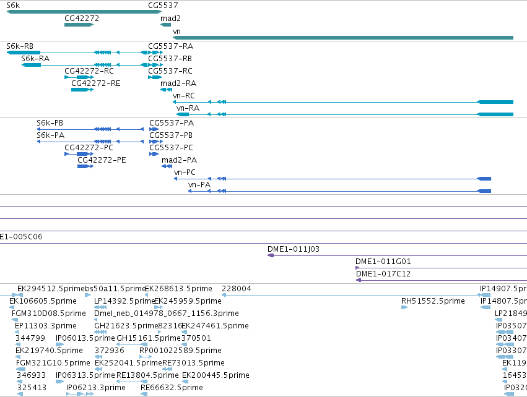527x397 pixels.
Task: Select FGM321G10.5prime EST label
Action: (53, 364)
